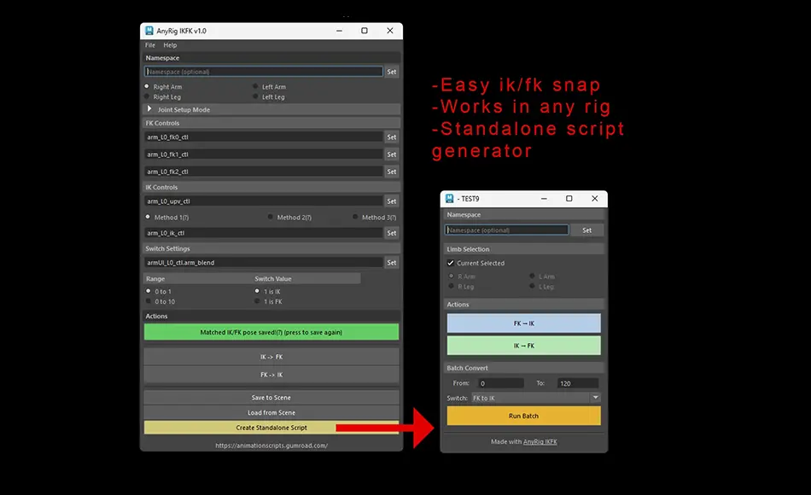Open the Switch dropdown showing FK to IK
Screen dimensions: 811x495
(536, 398)
